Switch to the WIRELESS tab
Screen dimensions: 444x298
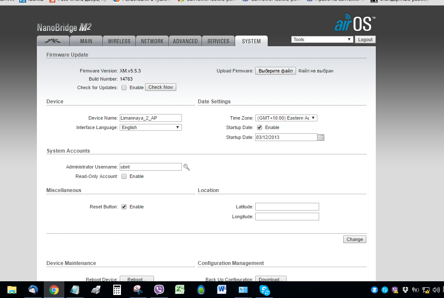[119, 41]
